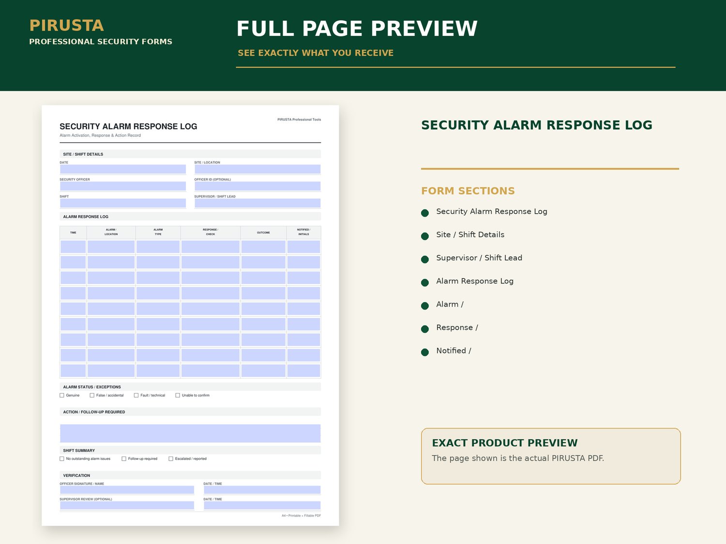Click the Site / Shift Details list item
The height and width of the screenshot is (544, 726).
(470, 235)
